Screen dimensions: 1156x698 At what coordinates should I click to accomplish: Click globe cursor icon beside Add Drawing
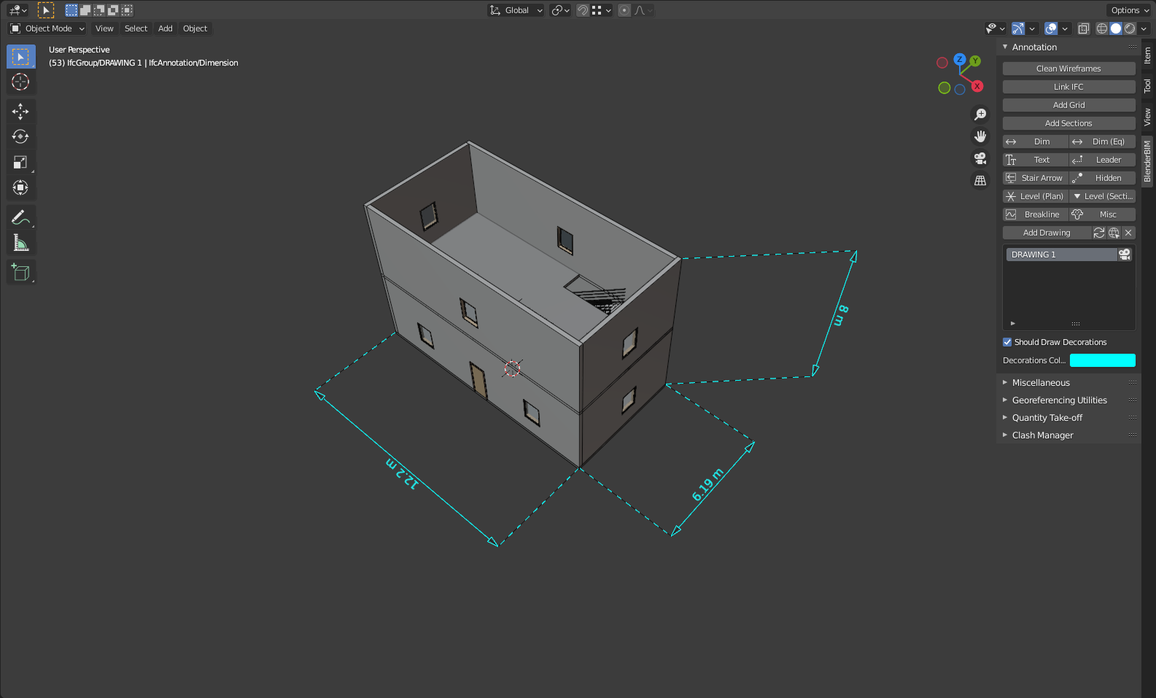[1114, 233]
